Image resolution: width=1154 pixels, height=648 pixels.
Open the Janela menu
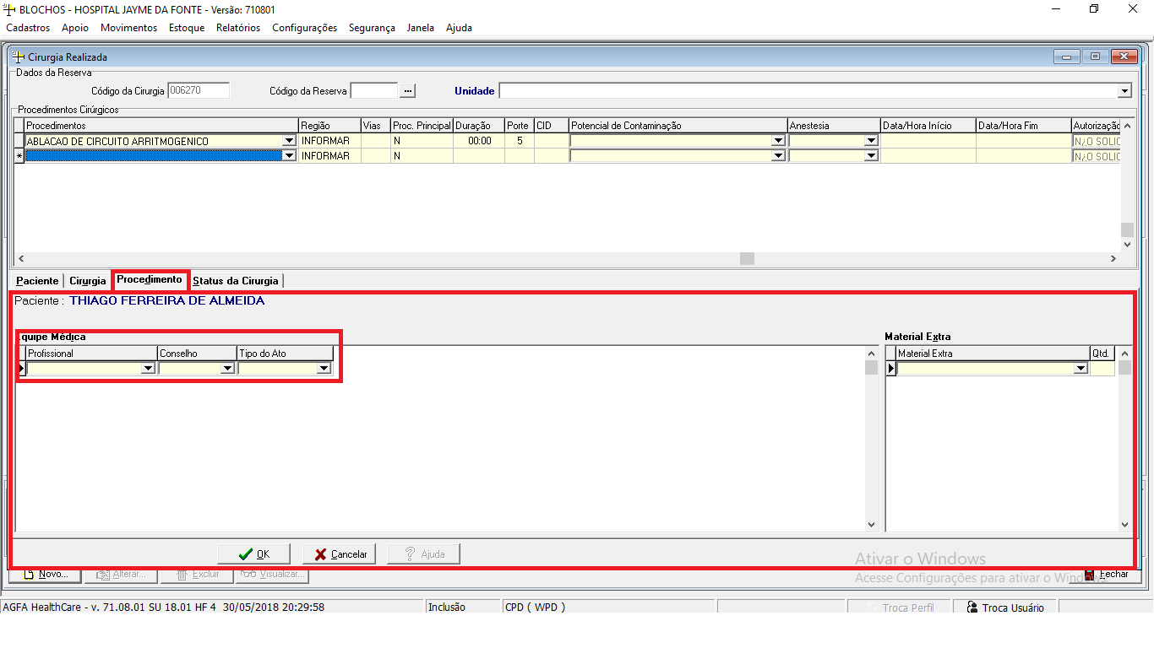(x=421, y=28)
